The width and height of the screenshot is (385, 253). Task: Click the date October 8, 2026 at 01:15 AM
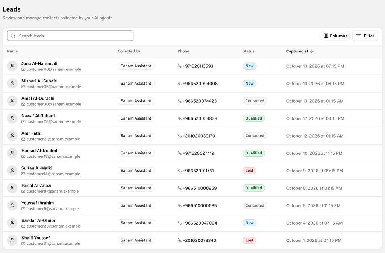coord(314,188)
